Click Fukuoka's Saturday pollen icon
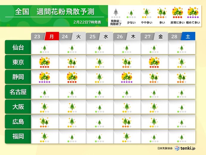Screen dimensions: 206x155 point(182,136)
